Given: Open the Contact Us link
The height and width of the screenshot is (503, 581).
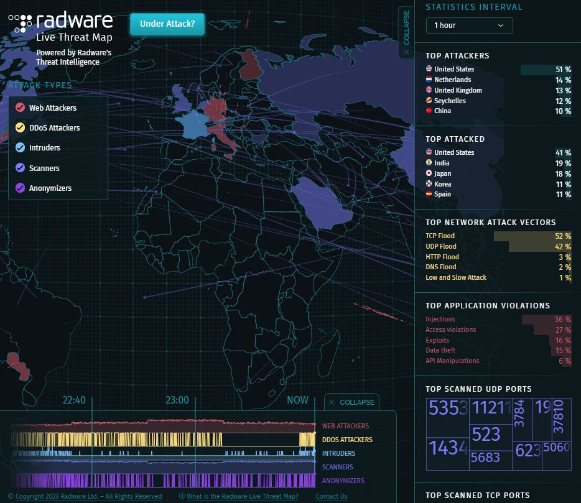Looking at the screenshot, I should tap(332, 496).
